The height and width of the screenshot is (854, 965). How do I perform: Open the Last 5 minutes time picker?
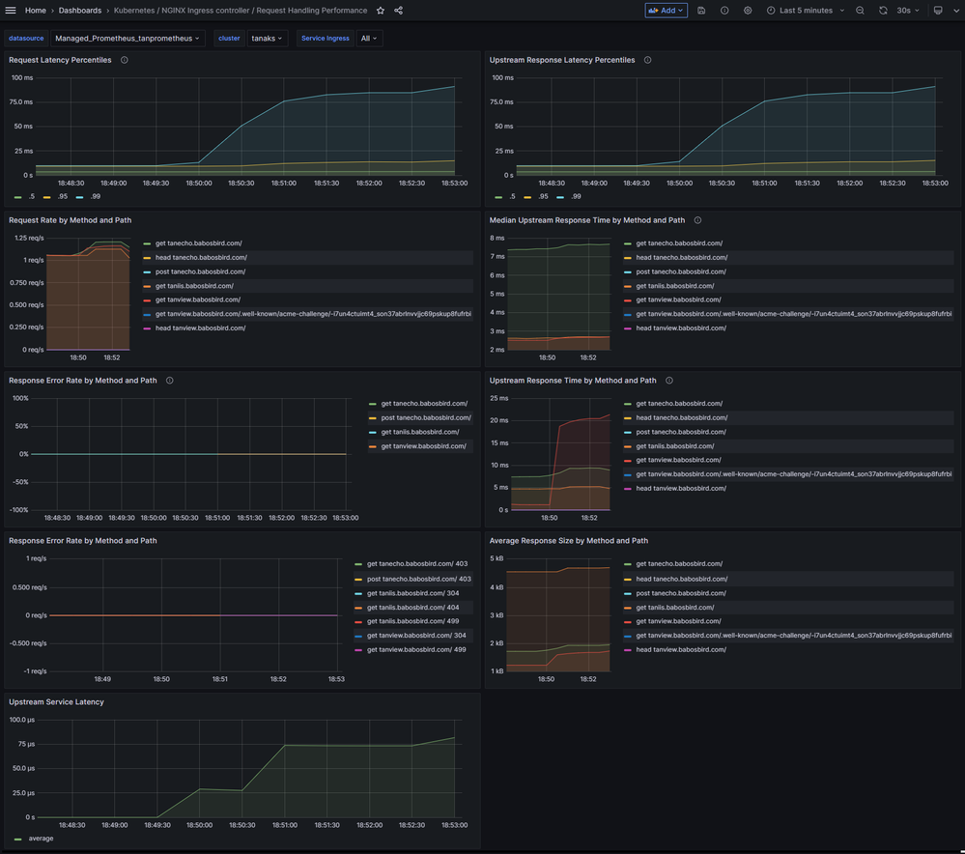point(806,11)
